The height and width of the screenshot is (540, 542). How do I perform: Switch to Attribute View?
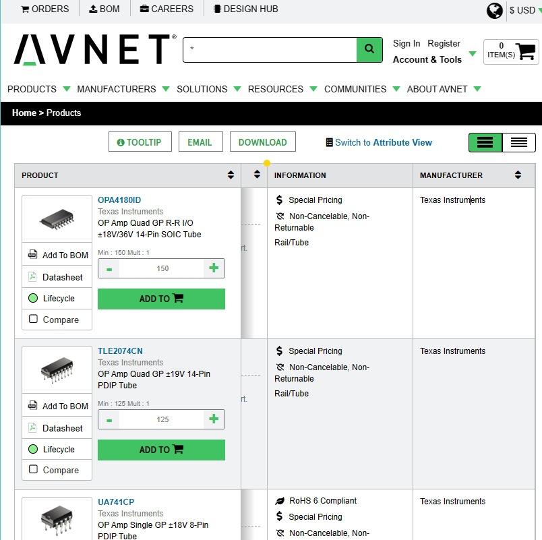coord(379,142)
